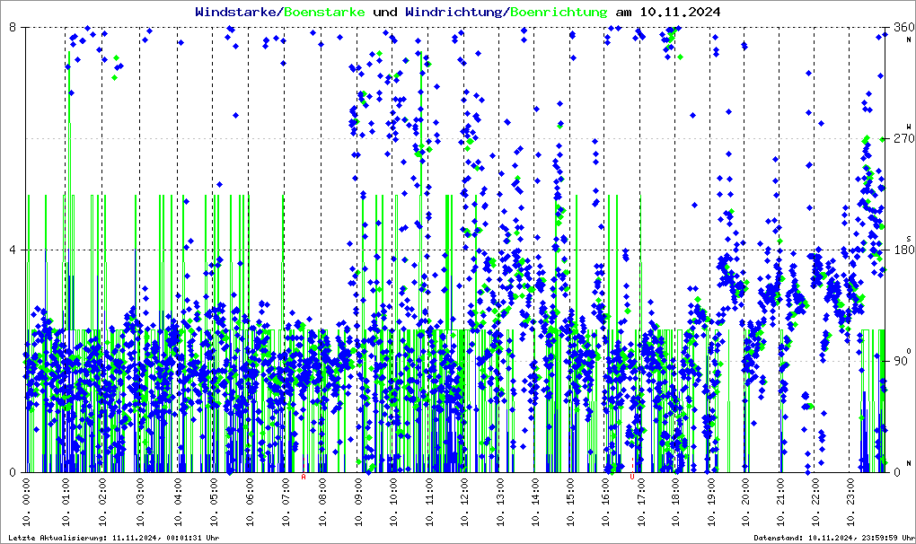
Task: Click the '10. 14:00' time axis label
Action: (535, 502)
